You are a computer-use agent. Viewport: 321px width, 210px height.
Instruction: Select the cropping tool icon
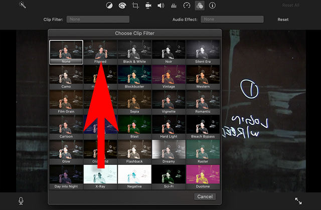click(x=135, y=6)
